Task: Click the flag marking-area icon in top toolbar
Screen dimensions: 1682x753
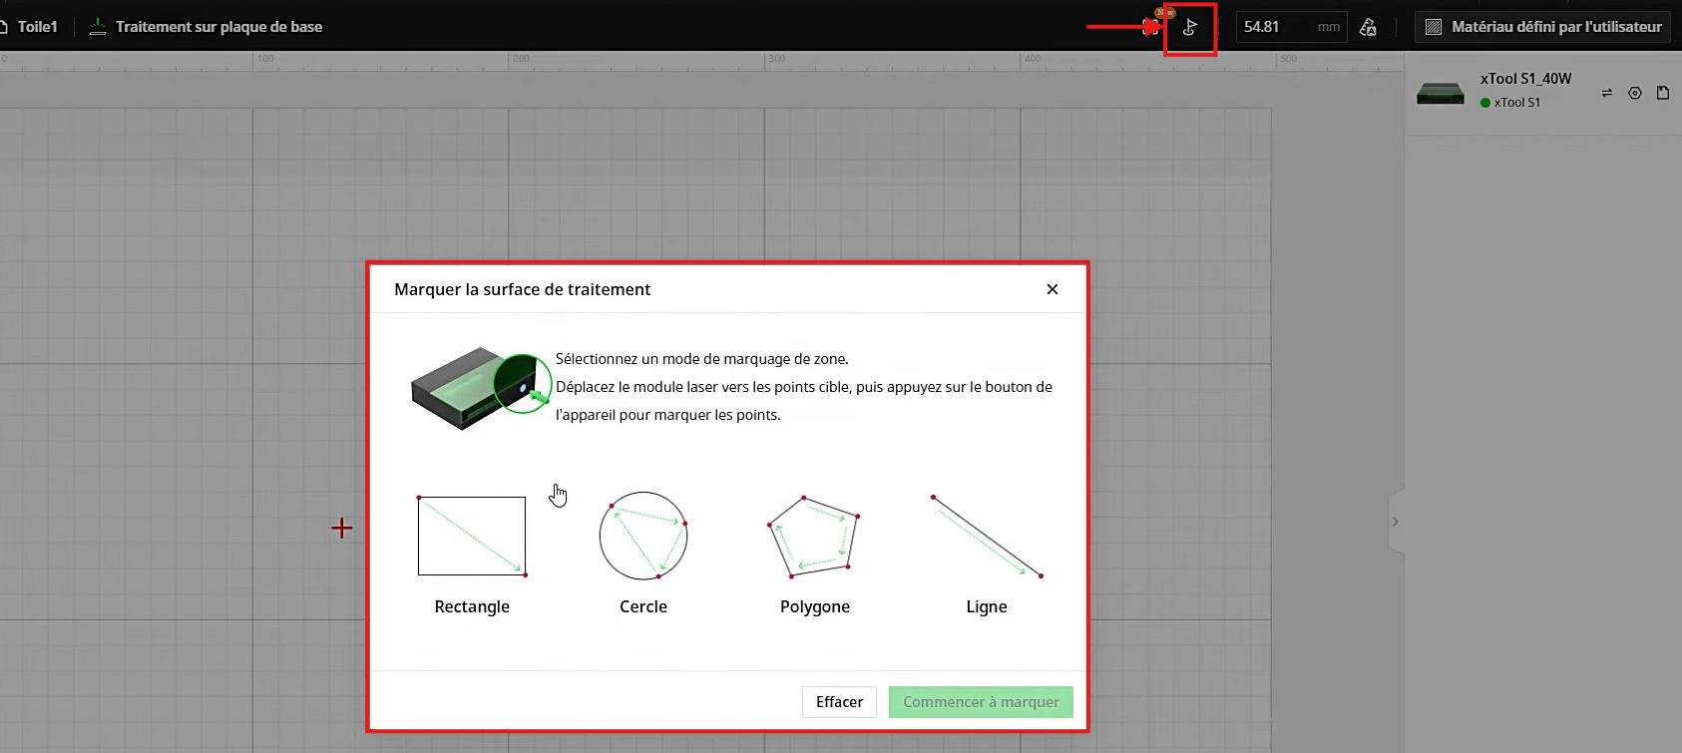Action: tap(1189, 28)
